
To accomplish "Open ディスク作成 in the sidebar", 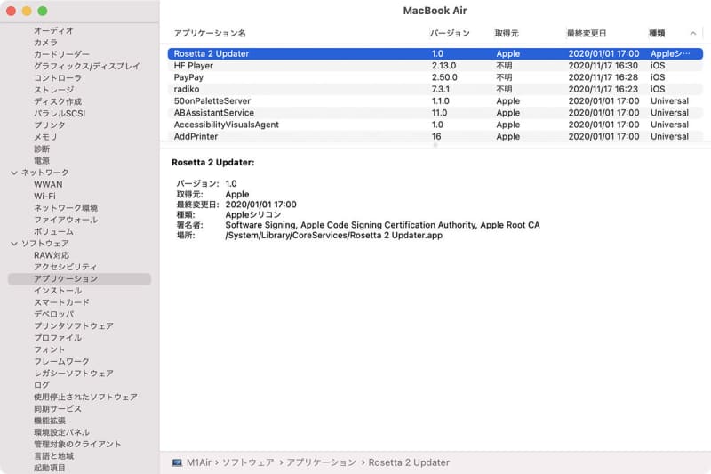I will tap(58, 101).
